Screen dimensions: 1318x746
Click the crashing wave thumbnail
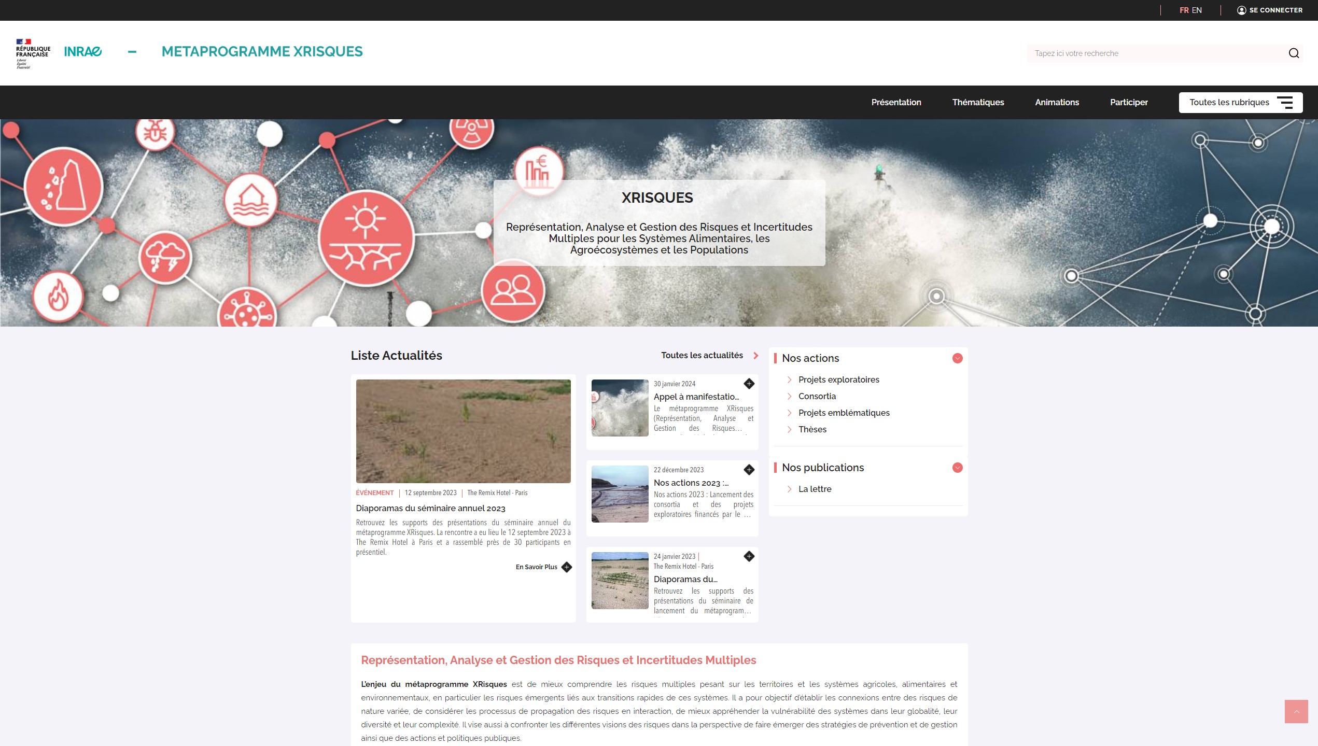[620, 408]
